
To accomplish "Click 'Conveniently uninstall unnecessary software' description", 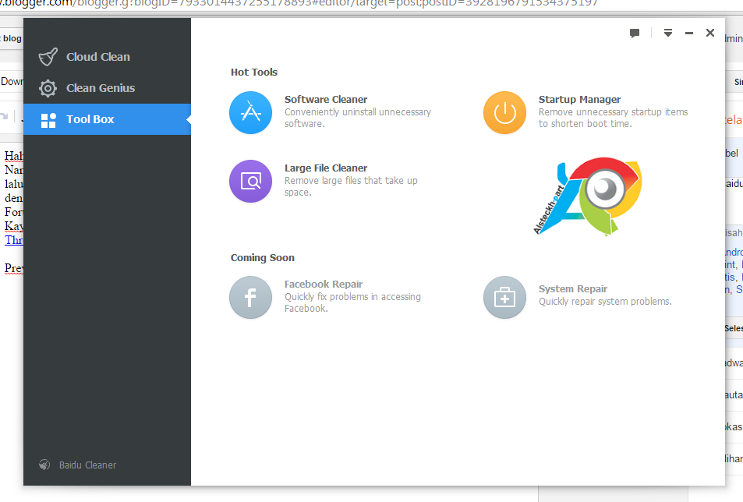I will [x=358, y=118].
